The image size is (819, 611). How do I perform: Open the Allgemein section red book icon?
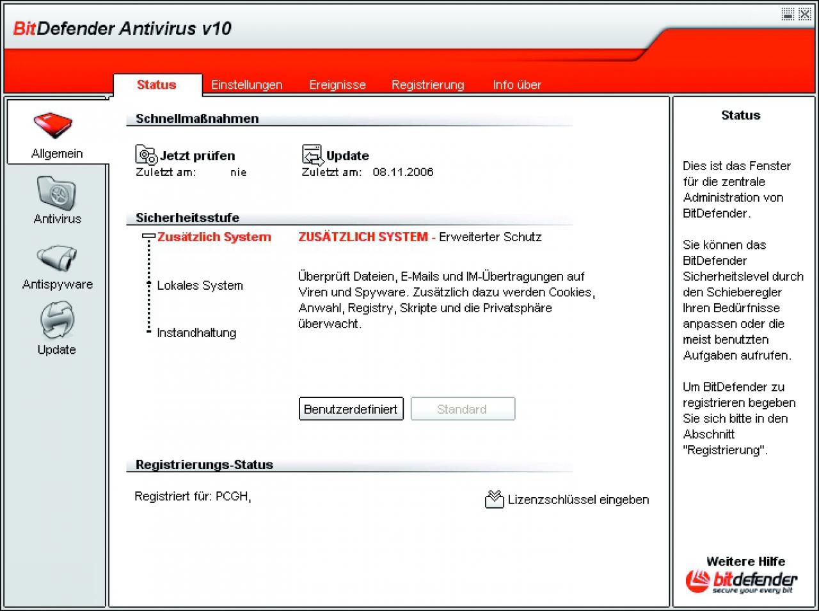click(53, 127)
